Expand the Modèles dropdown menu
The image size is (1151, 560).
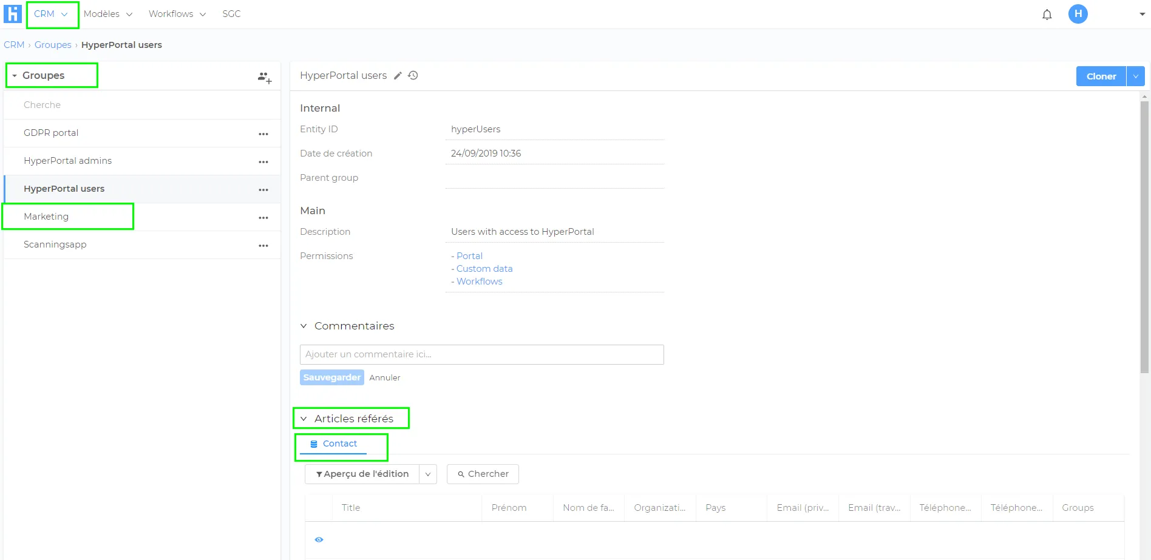click(x=108, y=14)
